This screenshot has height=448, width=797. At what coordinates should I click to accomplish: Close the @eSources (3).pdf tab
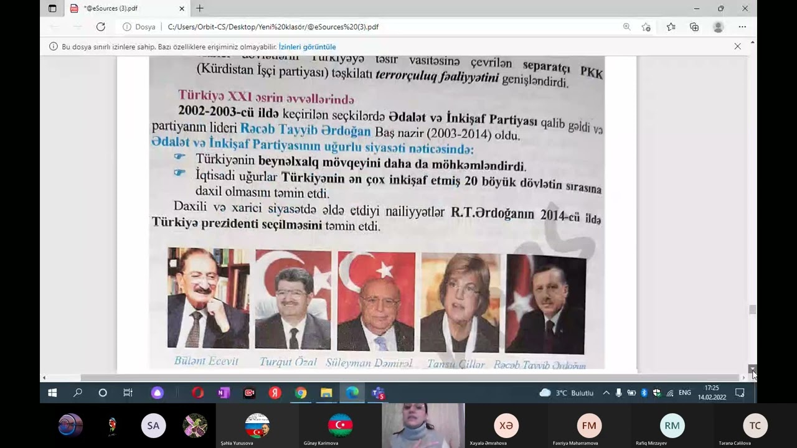point(182,9)
